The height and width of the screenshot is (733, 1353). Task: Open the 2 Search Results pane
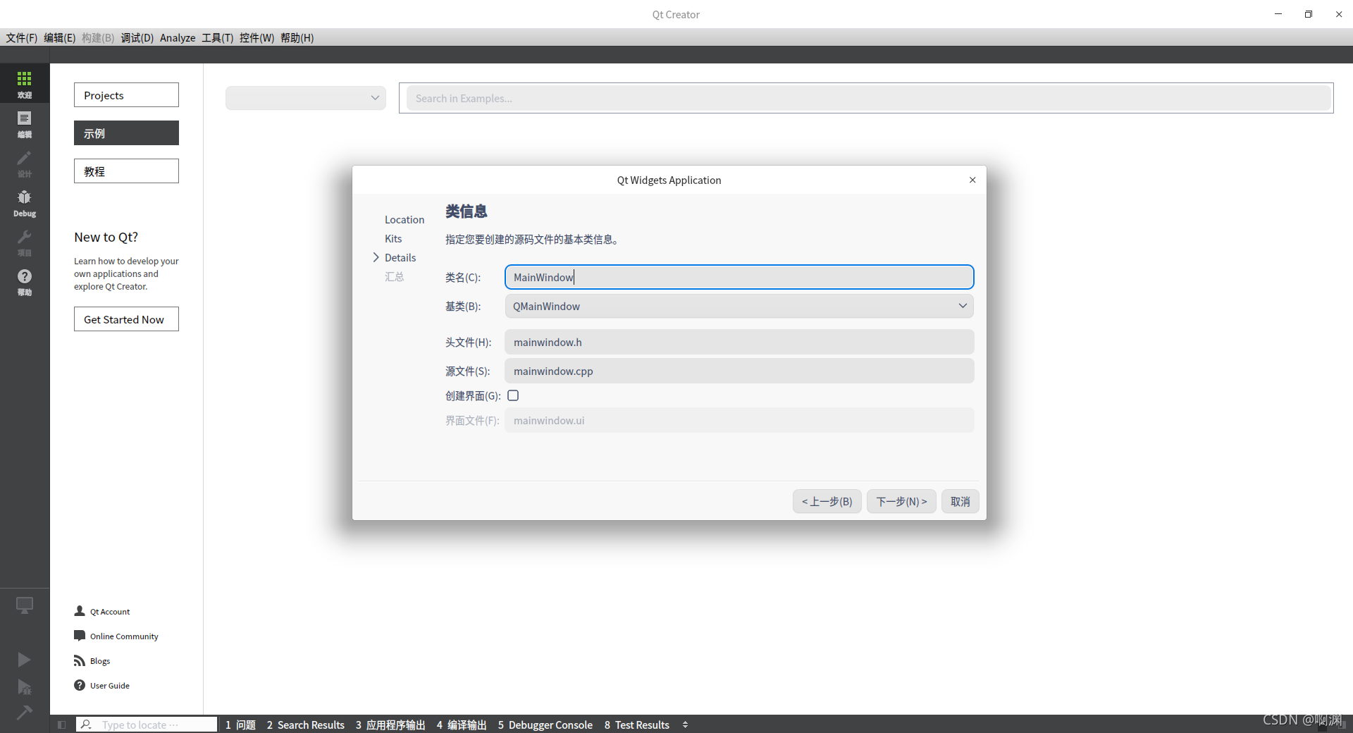point(305,725)
